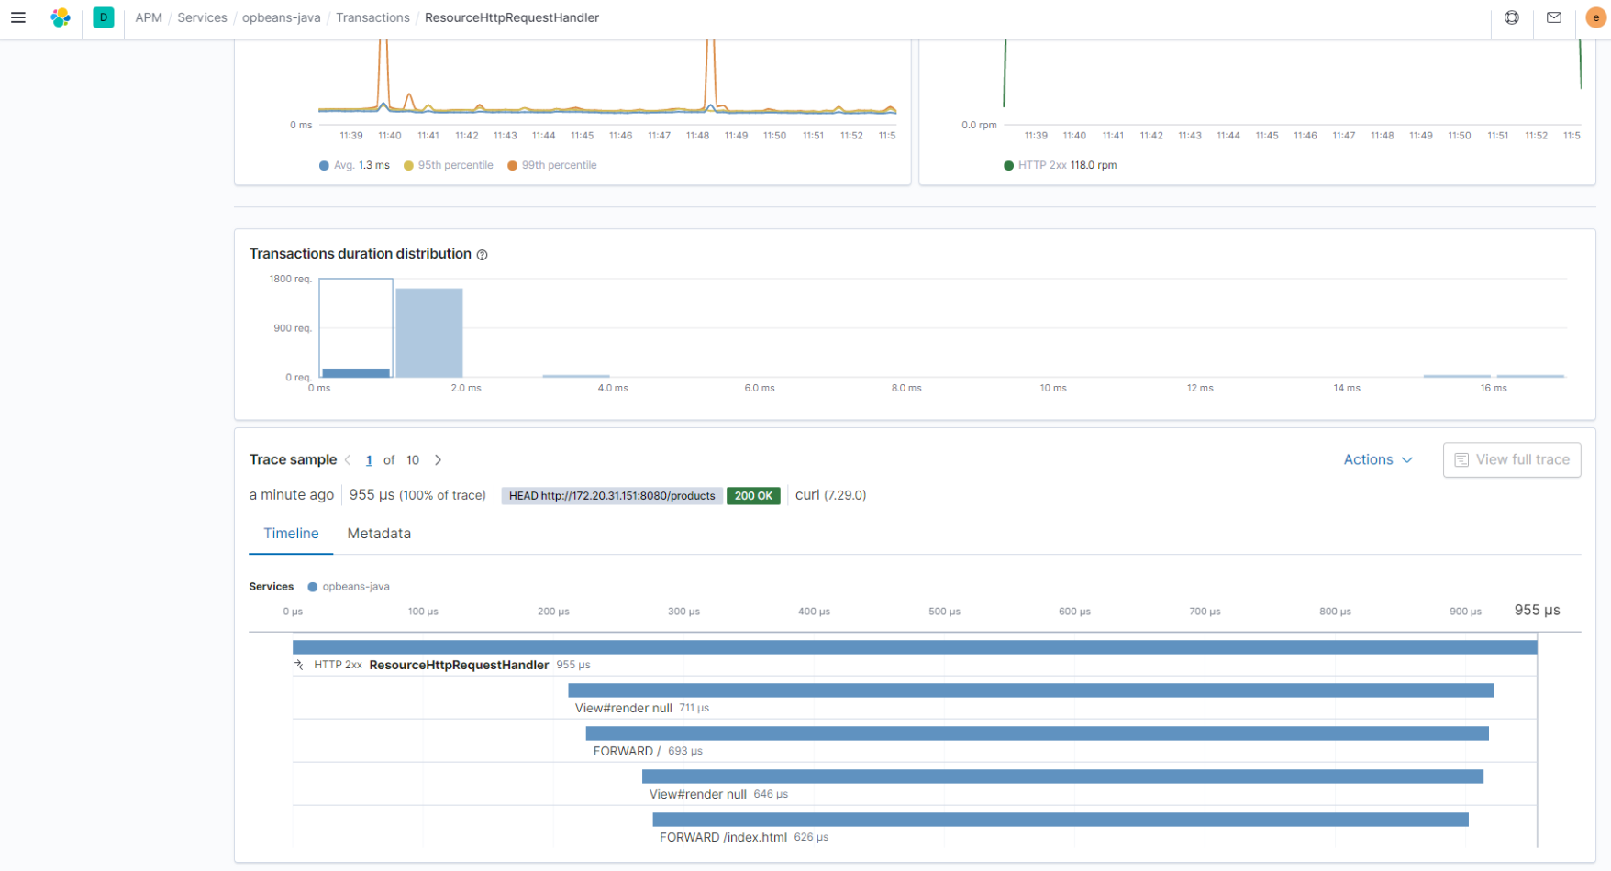Open opbeans-java breadcrumb
Screen dimensions: 1611x871
(x=282, y=17)
